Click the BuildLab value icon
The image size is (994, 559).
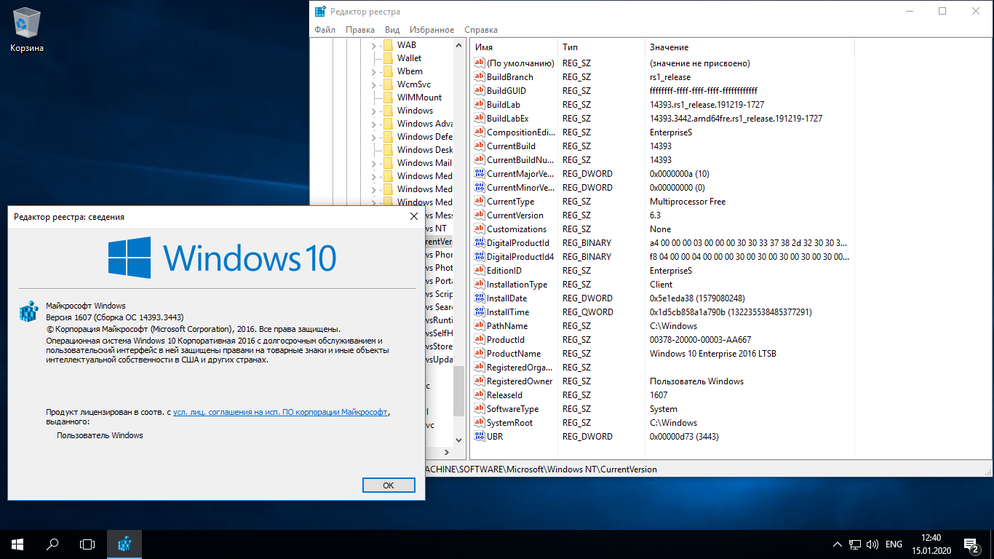pyautogui.click(x=479, y=104)
